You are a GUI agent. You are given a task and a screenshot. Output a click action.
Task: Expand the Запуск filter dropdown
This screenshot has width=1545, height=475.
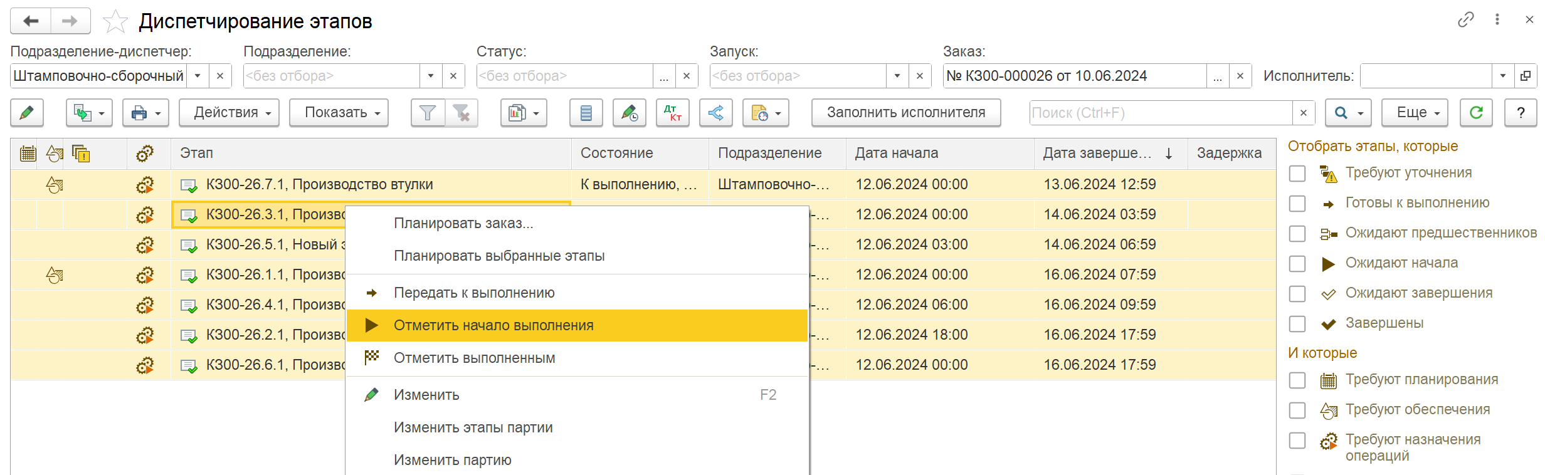[x=897, y=76]
